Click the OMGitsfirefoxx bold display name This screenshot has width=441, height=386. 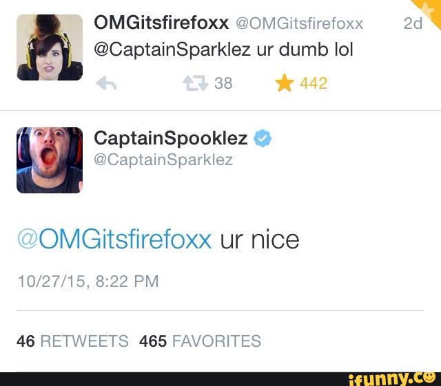(161, 23)
